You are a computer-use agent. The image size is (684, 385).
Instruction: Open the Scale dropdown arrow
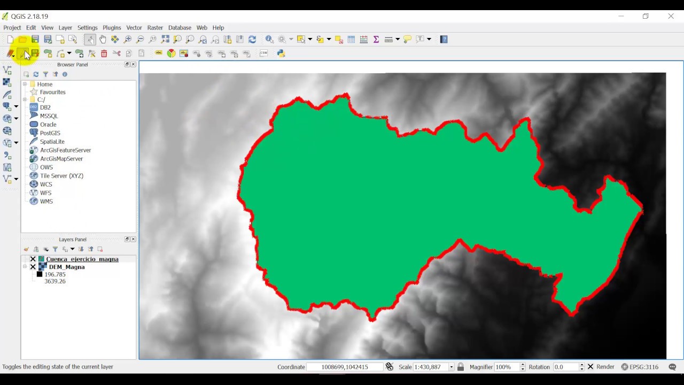point(451,367)
